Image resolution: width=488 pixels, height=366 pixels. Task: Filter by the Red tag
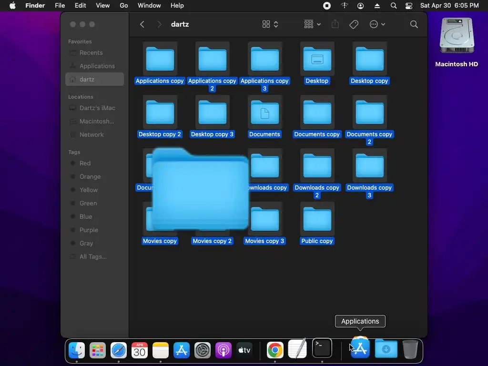[x=95, y=163]
